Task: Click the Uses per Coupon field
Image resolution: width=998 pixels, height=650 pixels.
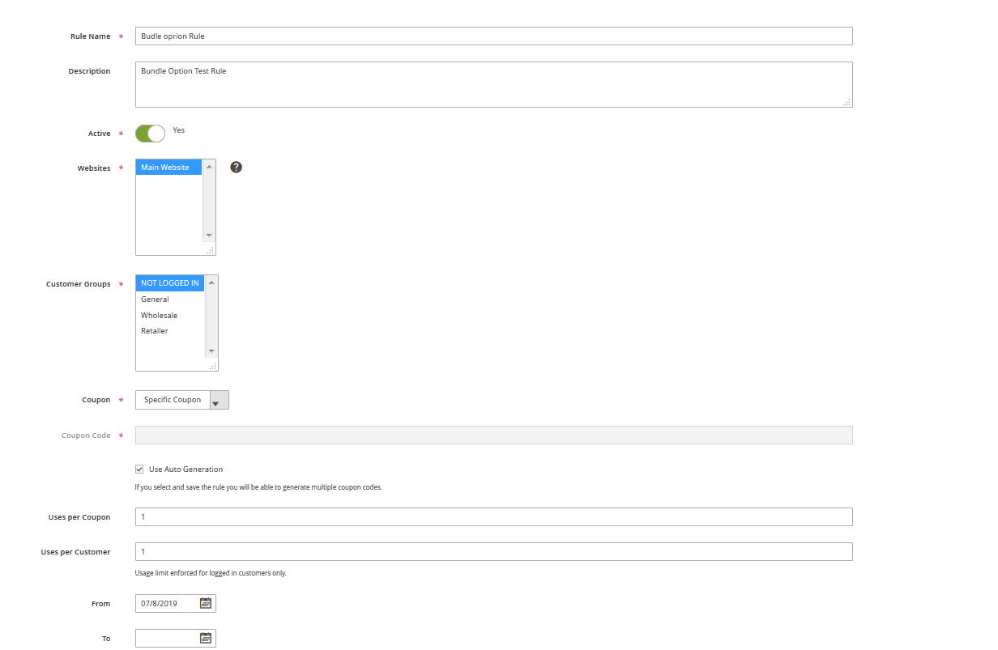Action: click(494, 516)
